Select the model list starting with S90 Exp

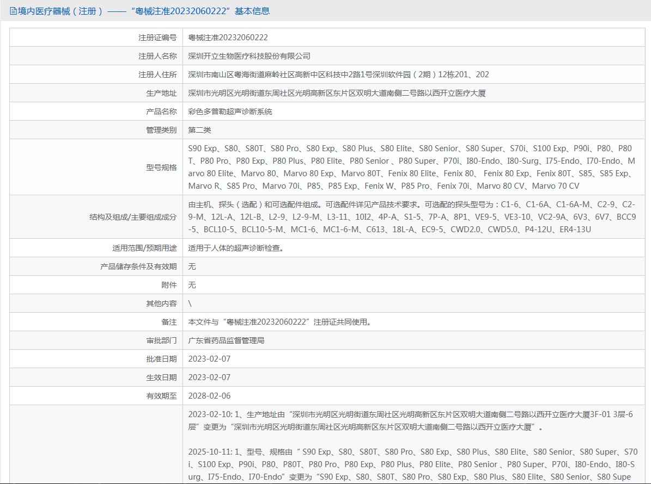pos(412,167)
